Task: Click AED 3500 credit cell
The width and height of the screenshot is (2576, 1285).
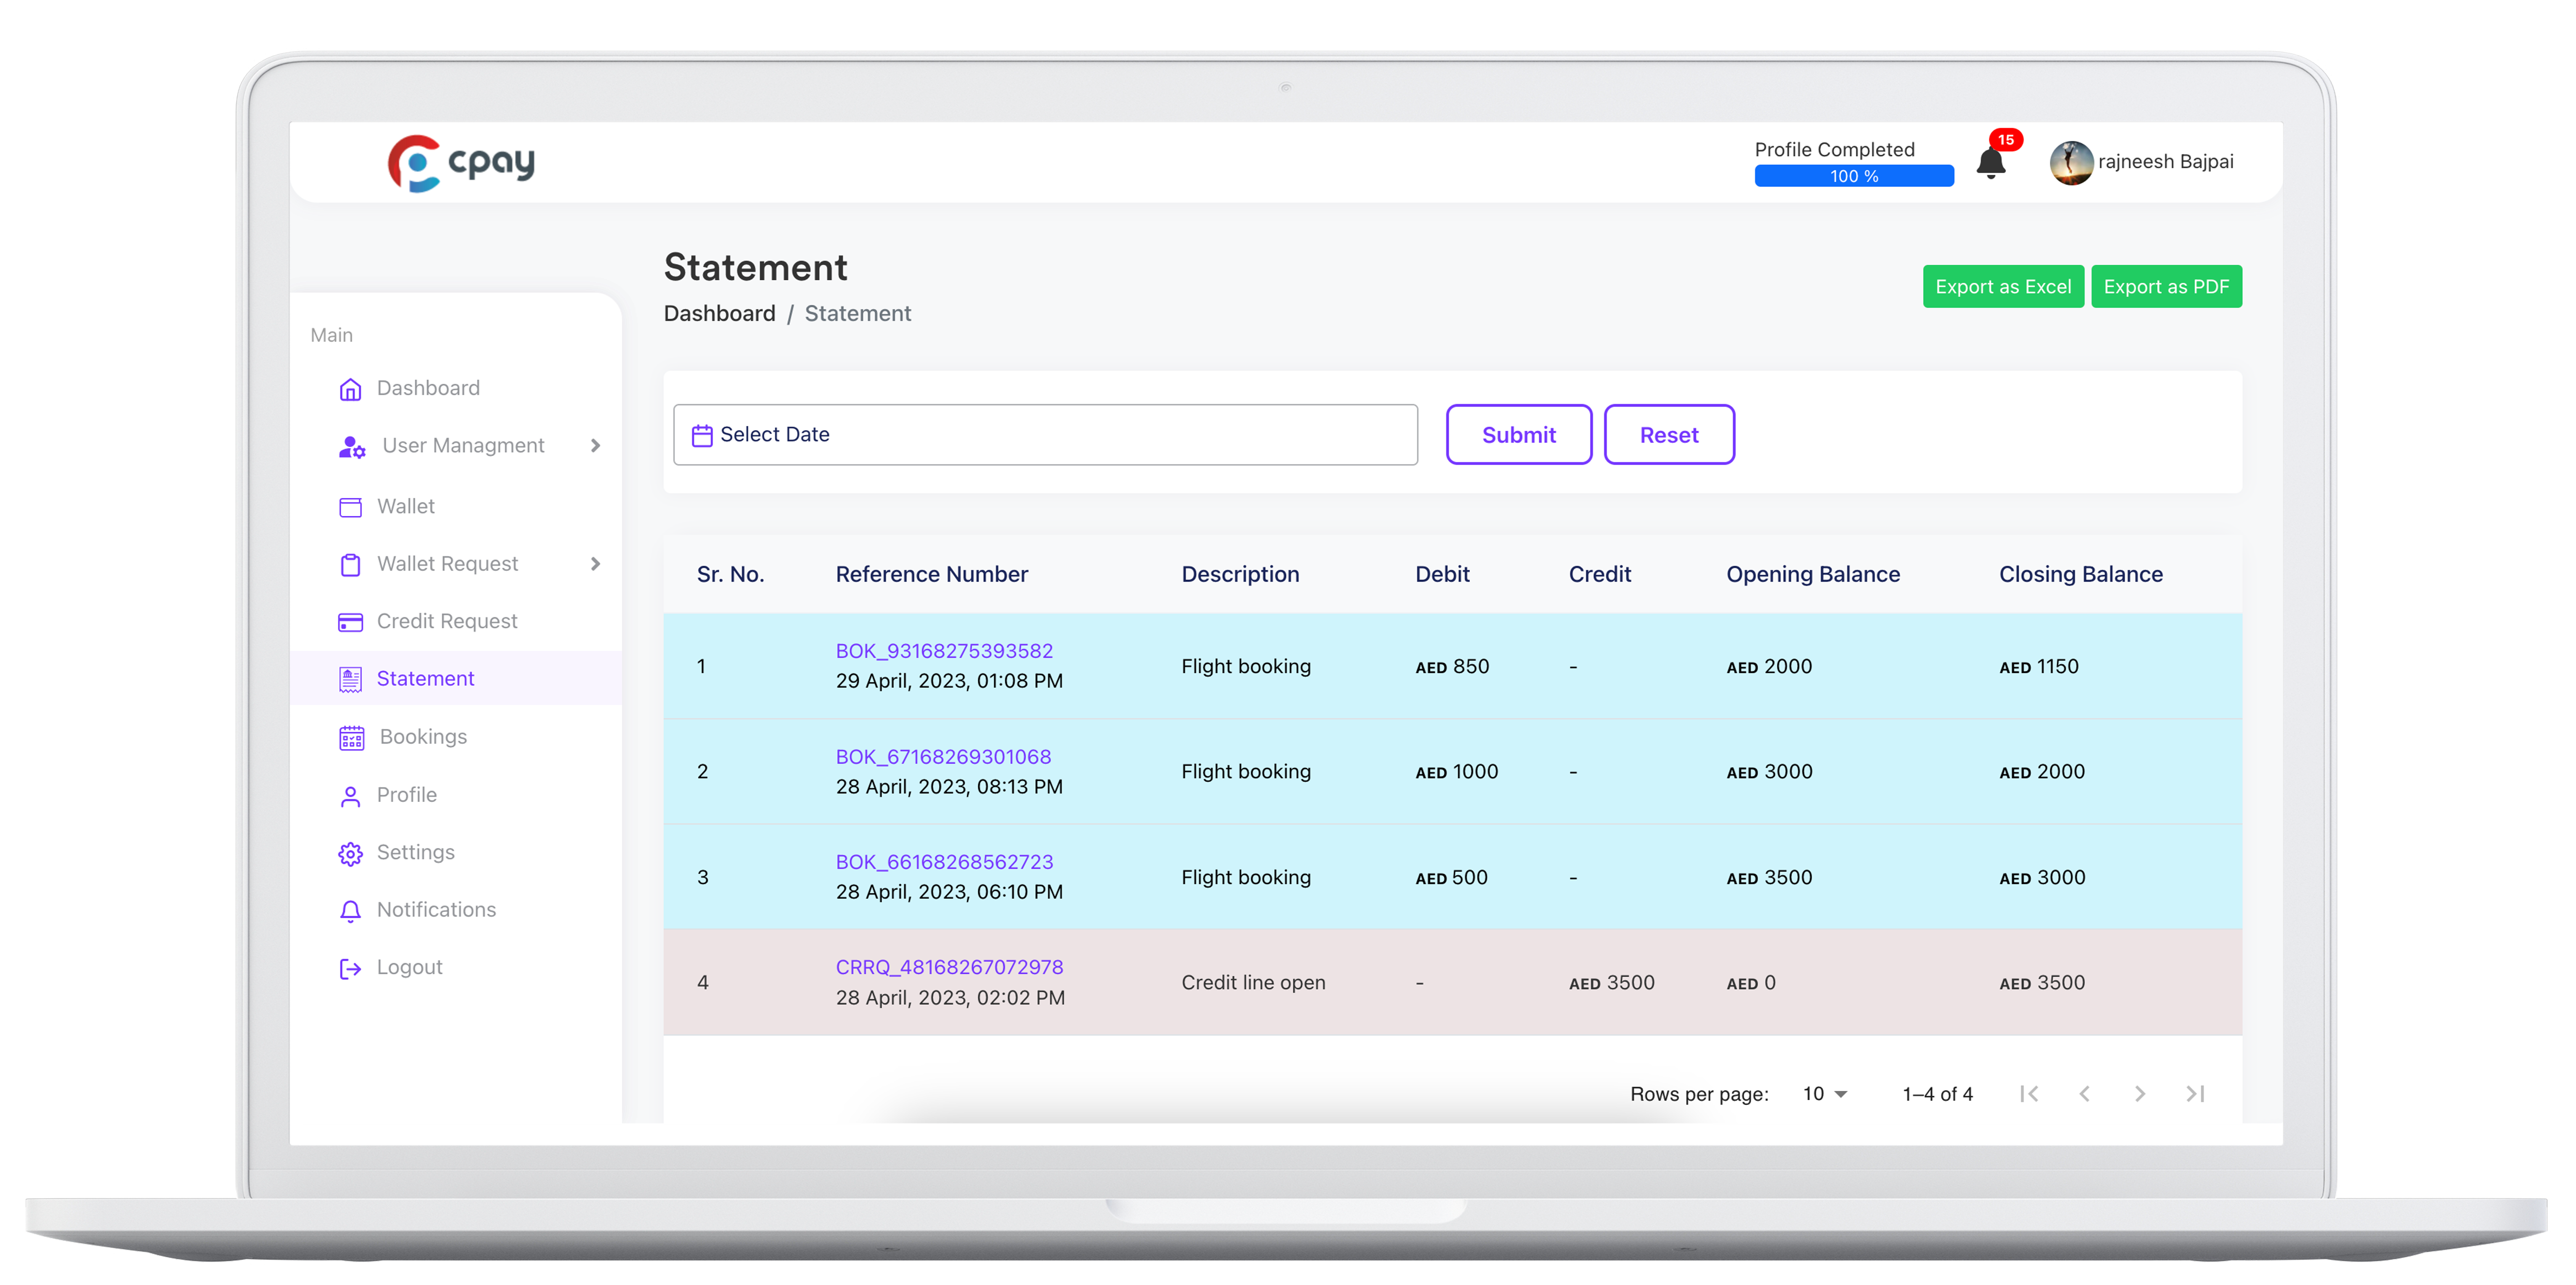Action: coord(1611,982)
